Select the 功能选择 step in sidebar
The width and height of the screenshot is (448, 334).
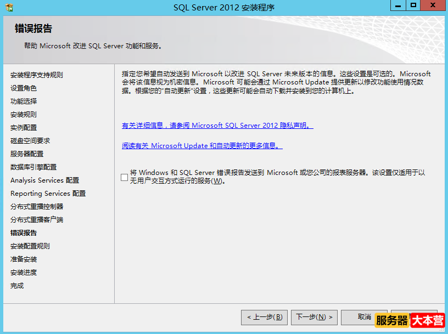(24, 101)
